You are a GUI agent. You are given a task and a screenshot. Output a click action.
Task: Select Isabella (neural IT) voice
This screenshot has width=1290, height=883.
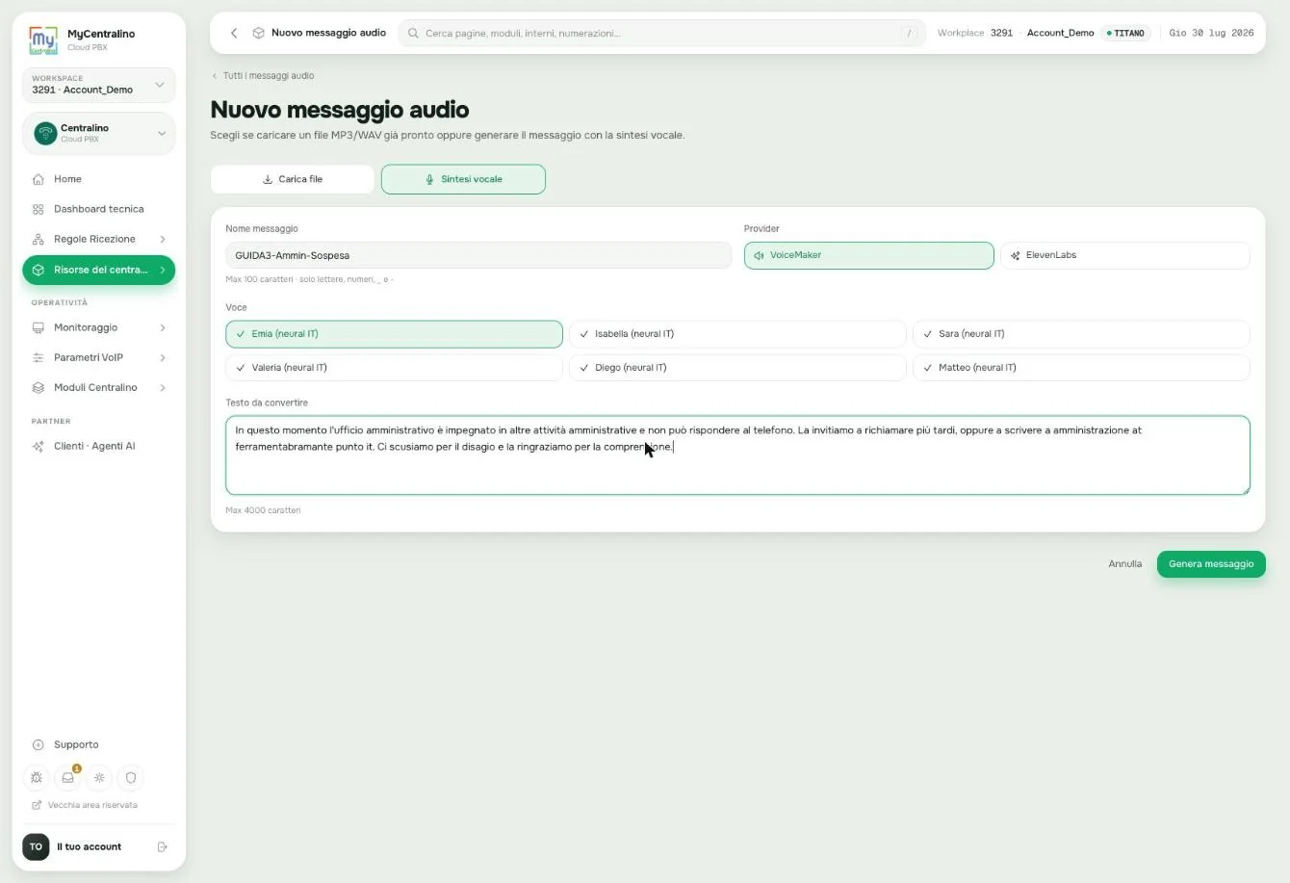point(737,334)
